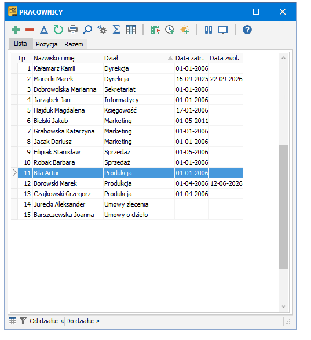311x340 pixels.
Task: Click the green list with play arrow icon
Action: tap(155, 30)
